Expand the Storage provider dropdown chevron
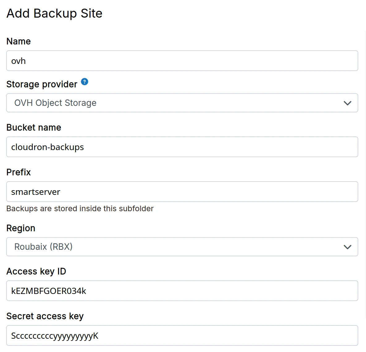This screenshot has width=366, height=352. (x=347, y=103)
